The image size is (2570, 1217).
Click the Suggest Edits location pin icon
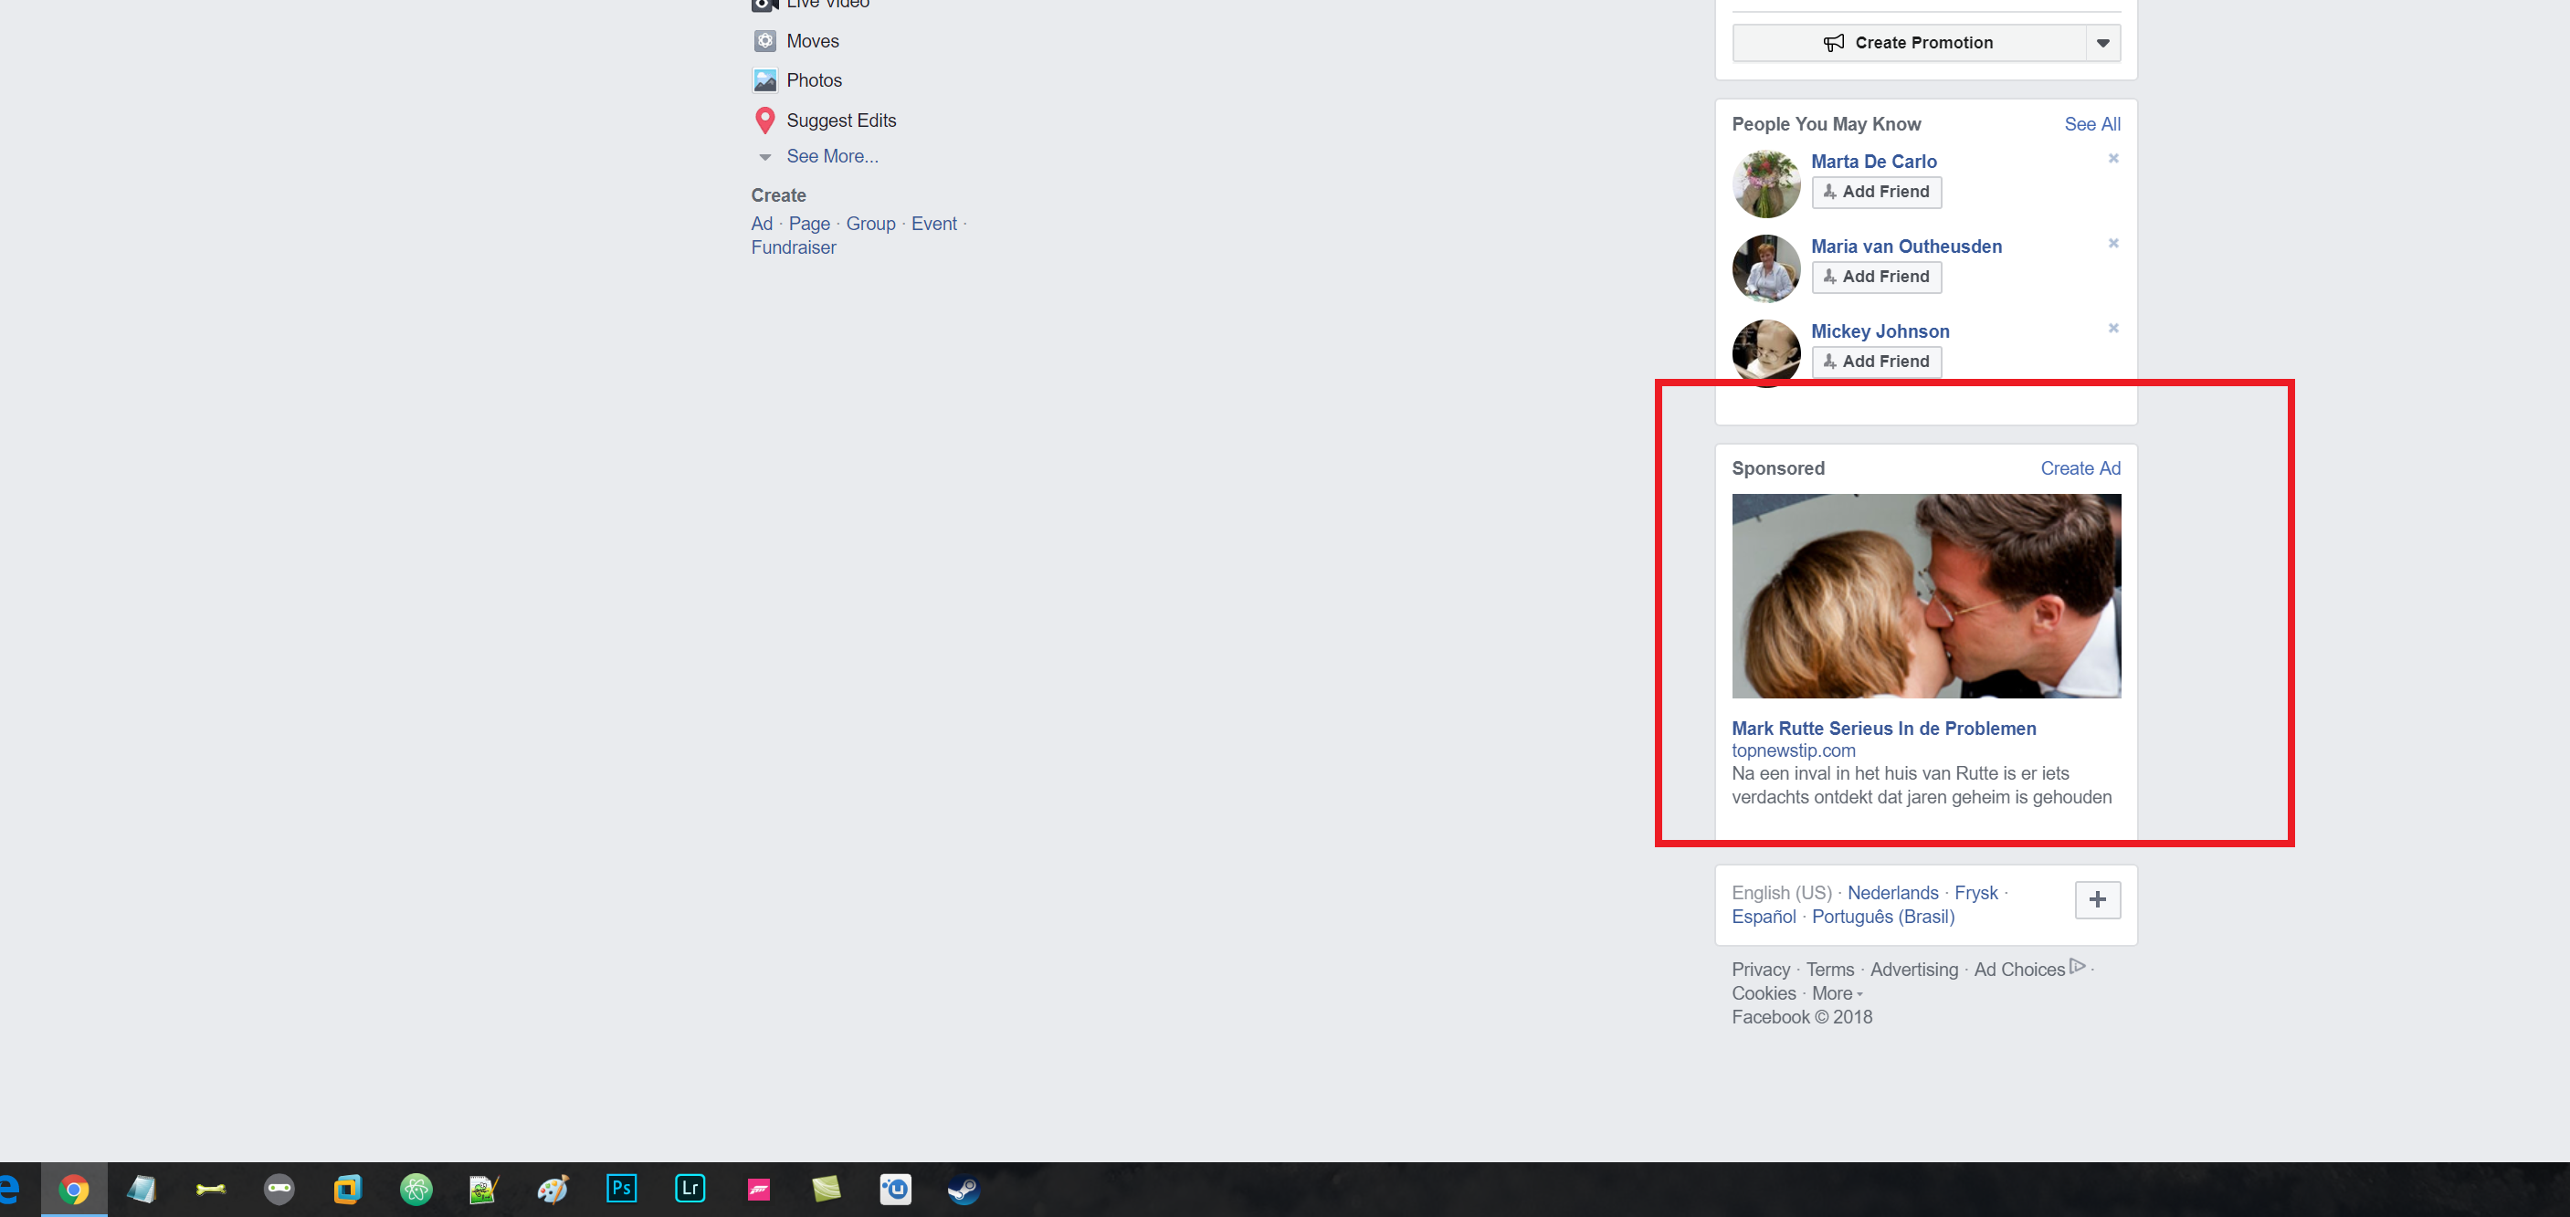(x=764, y=121)
